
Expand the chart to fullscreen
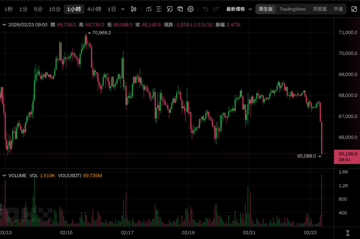click(x=354, y=9)
